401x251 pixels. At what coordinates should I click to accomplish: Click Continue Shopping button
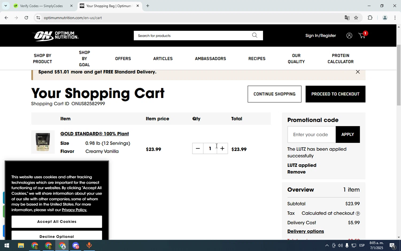coord(275,94)
